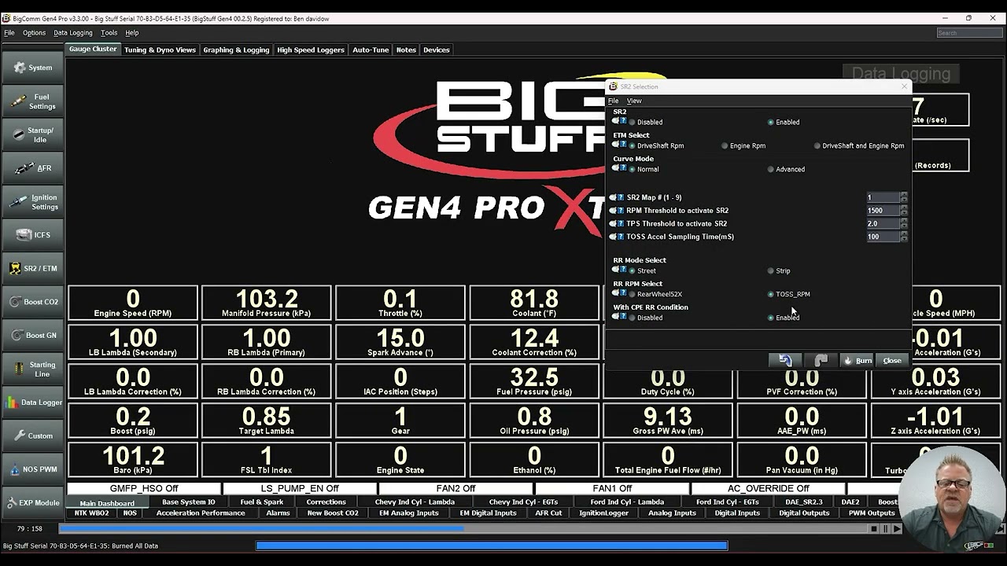Open the AFR sidebar section
The width and height of the screenshot is (1007, 566).
click(32, 168)
